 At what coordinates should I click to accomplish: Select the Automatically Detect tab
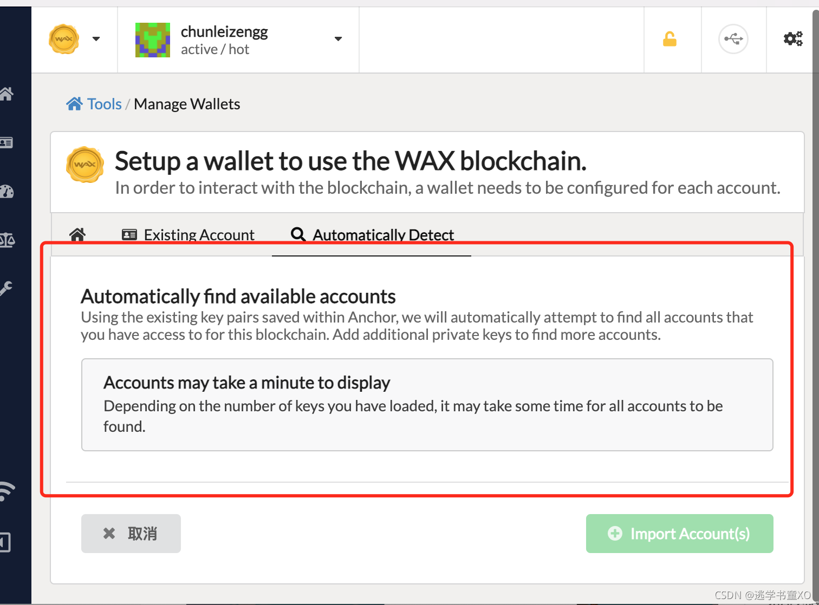pos(372,235)
